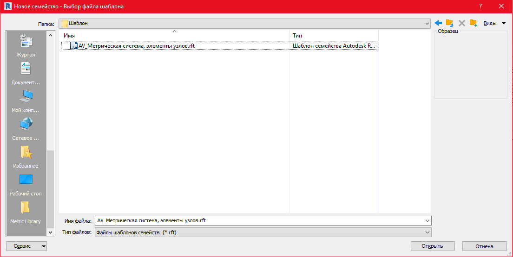Select file AV_Метрическая система, элементы узлов.rft
Viewport: 513px width, 257px height.
click(137, 46)
